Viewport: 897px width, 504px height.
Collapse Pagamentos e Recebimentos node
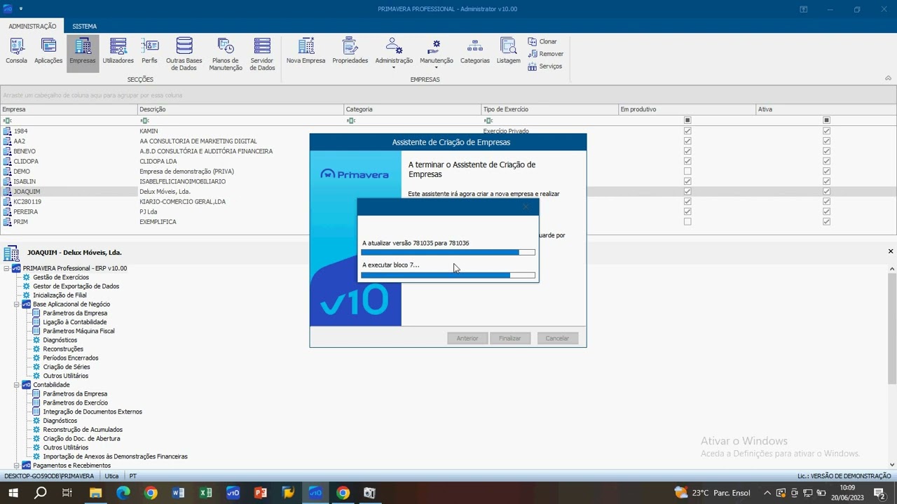click(x=17, y=465)
